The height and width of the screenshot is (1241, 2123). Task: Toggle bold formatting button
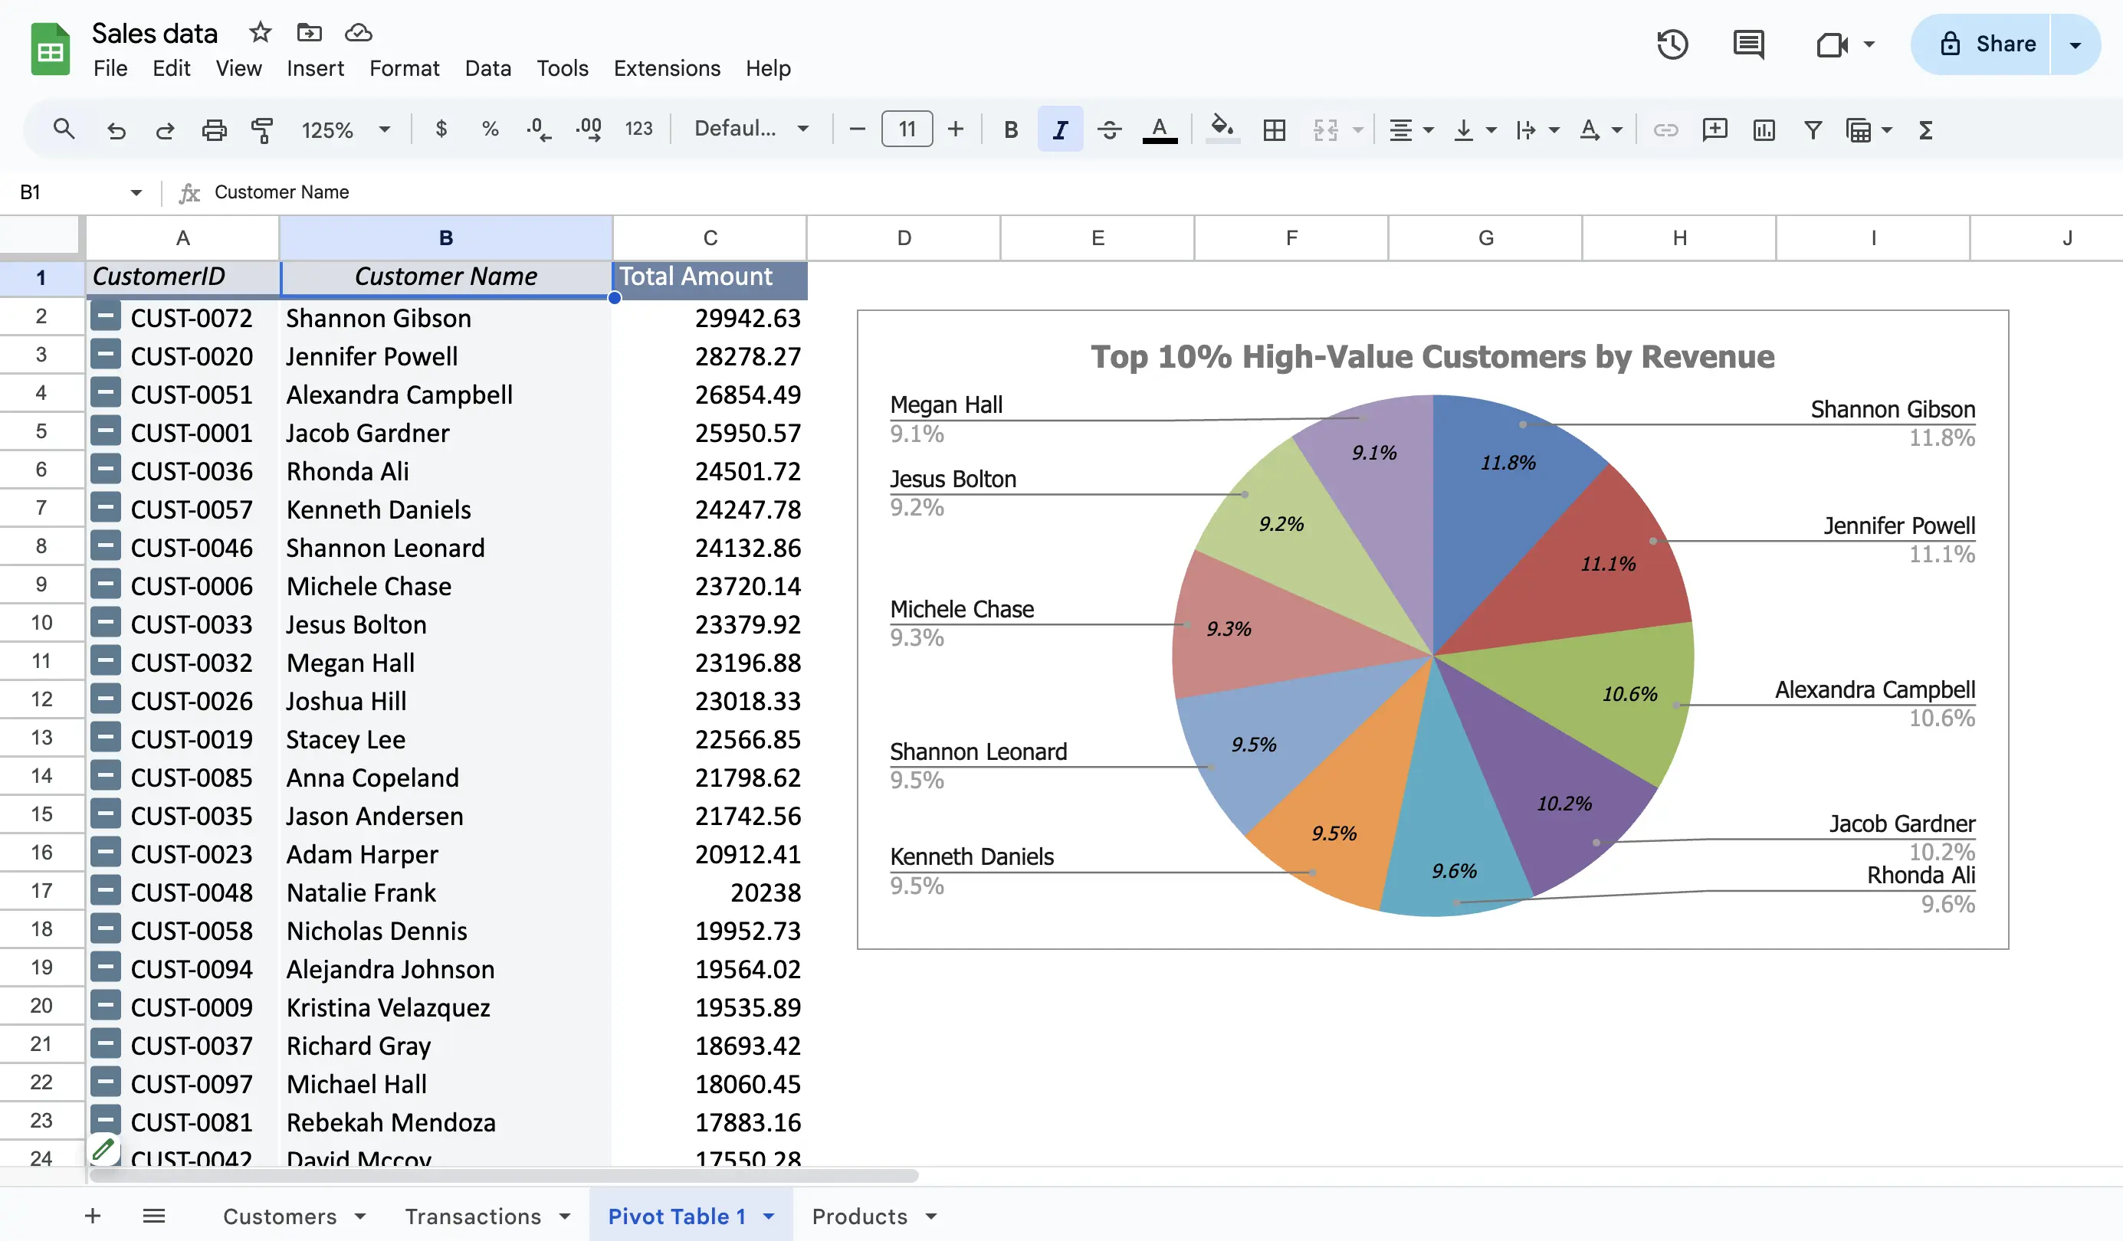coord(1011,129)
